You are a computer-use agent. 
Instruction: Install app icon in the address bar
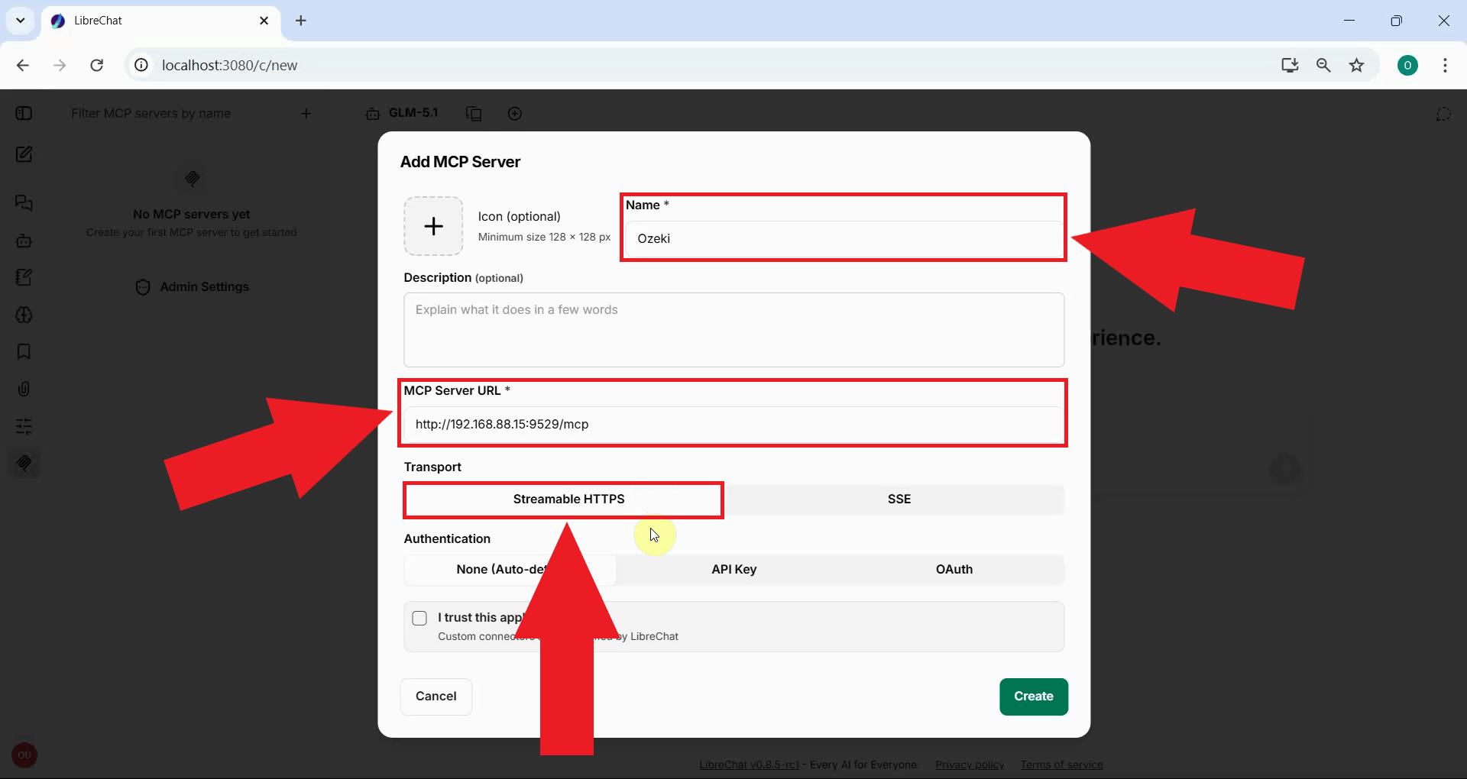pyautogui.click(x=1290, y=66)
